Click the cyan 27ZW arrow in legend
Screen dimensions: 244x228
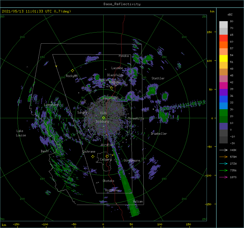[223, 163]
